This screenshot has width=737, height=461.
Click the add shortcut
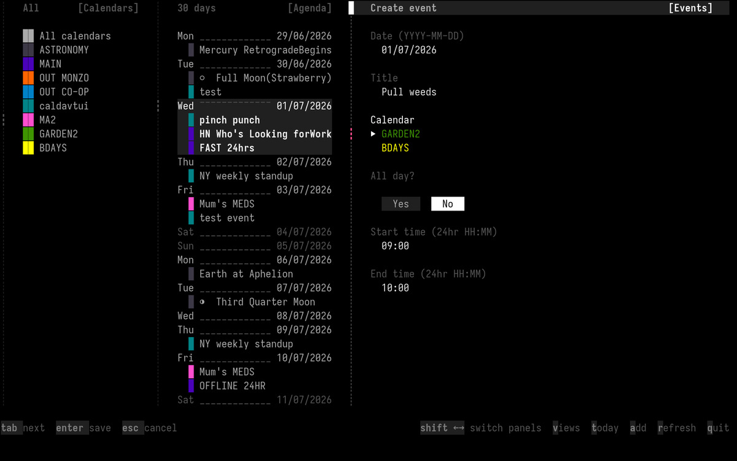638,428
